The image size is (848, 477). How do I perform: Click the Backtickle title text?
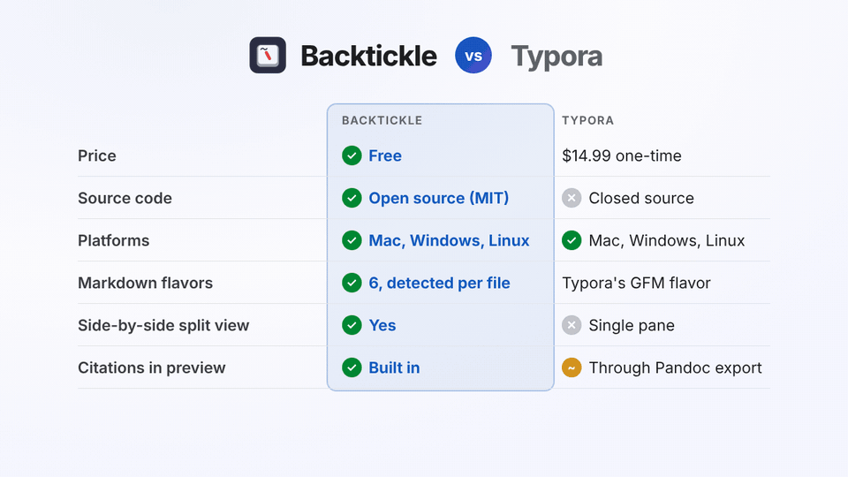369,56
